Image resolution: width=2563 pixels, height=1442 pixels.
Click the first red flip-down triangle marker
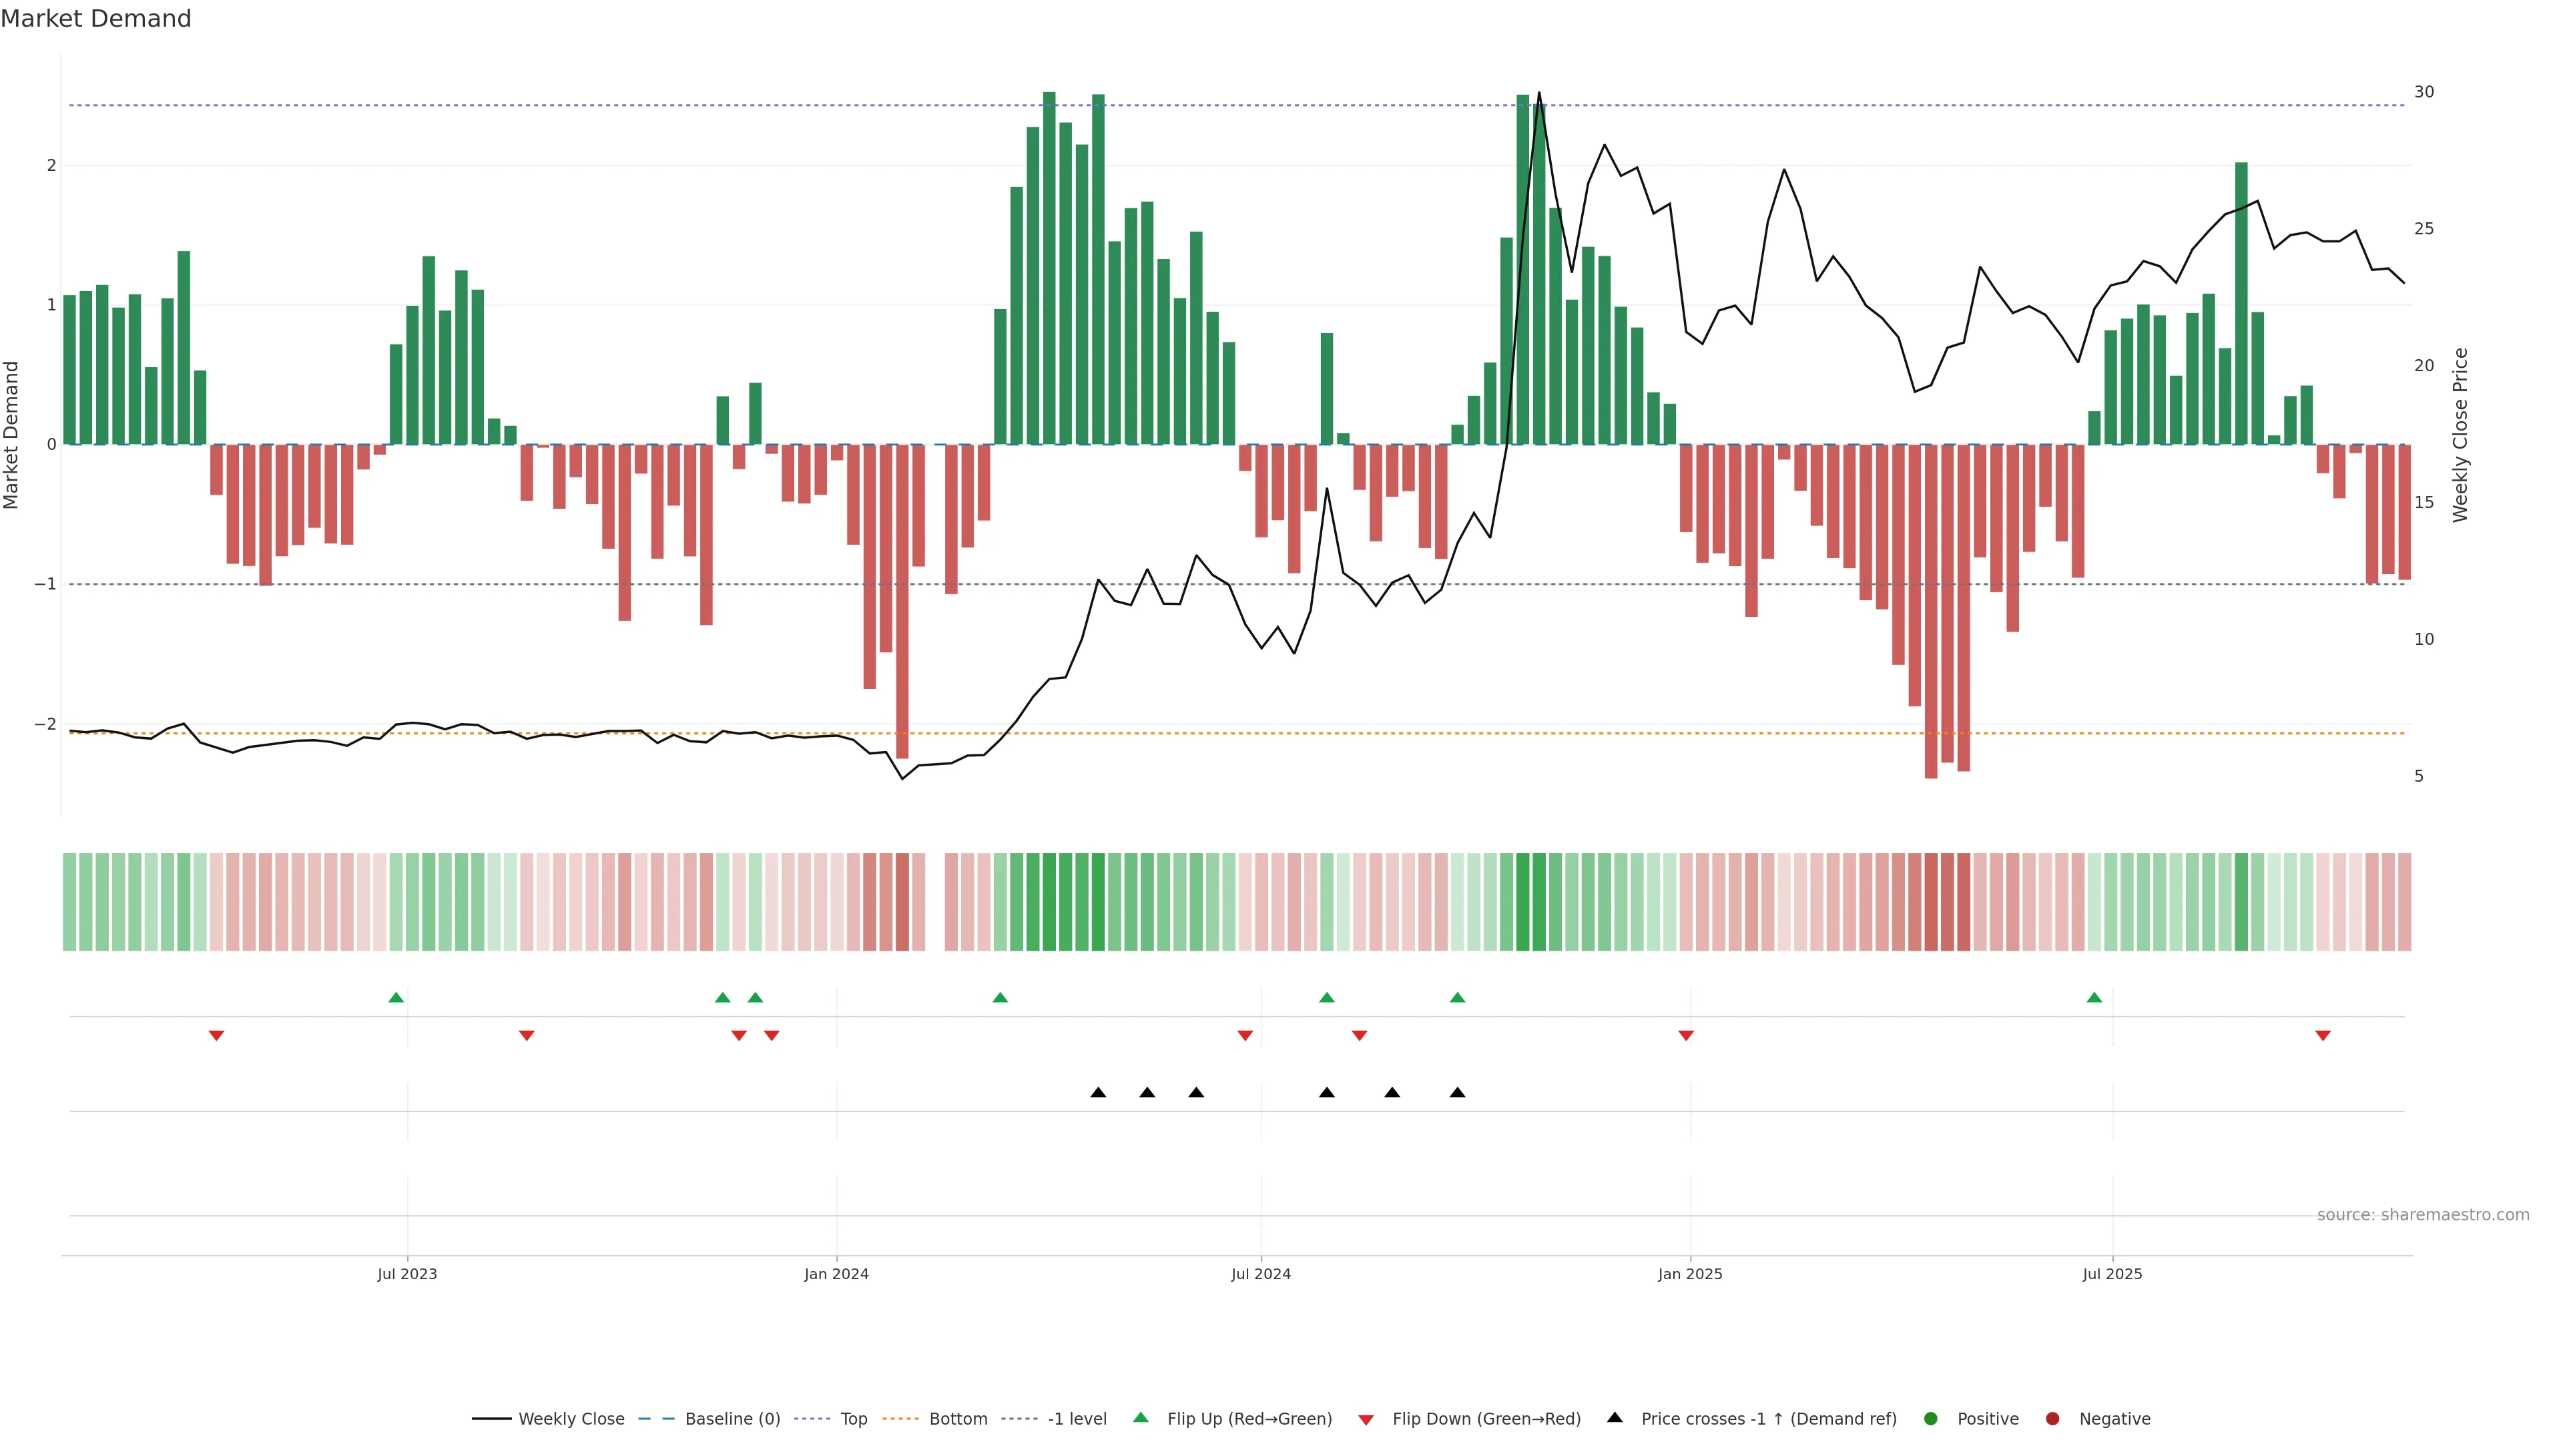(x=216, y=1036)
